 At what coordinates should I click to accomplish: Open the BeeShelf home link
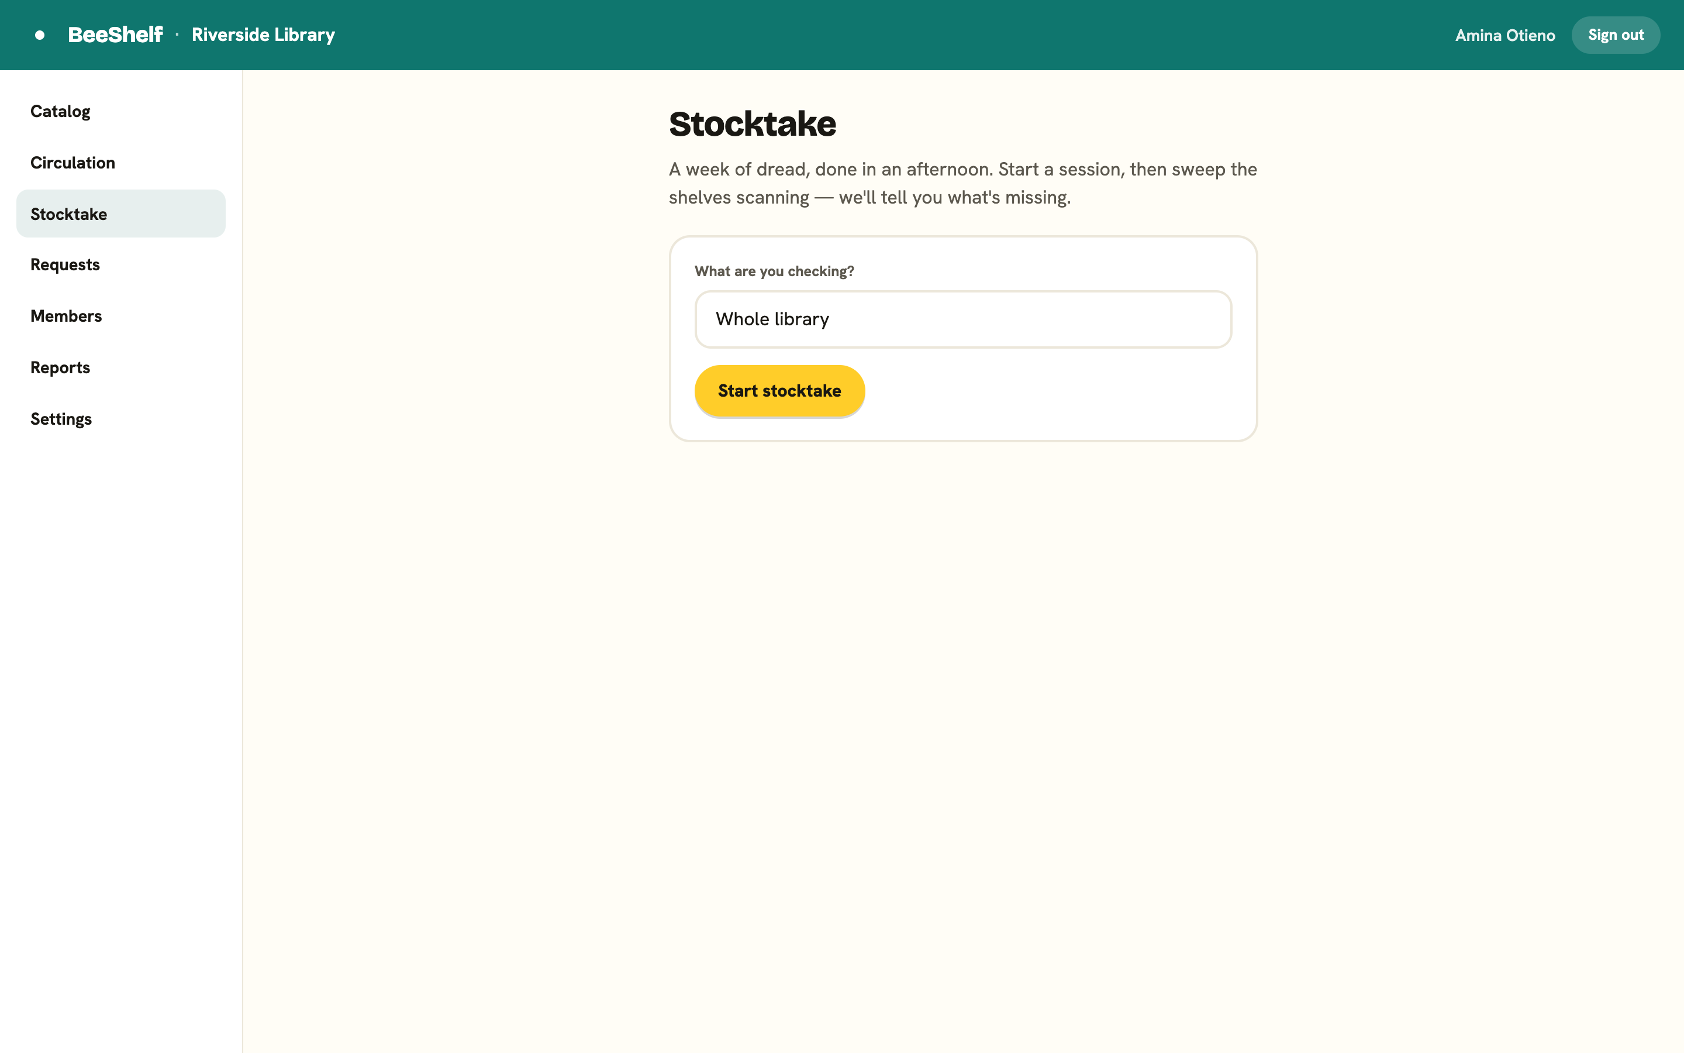[115, 35]
